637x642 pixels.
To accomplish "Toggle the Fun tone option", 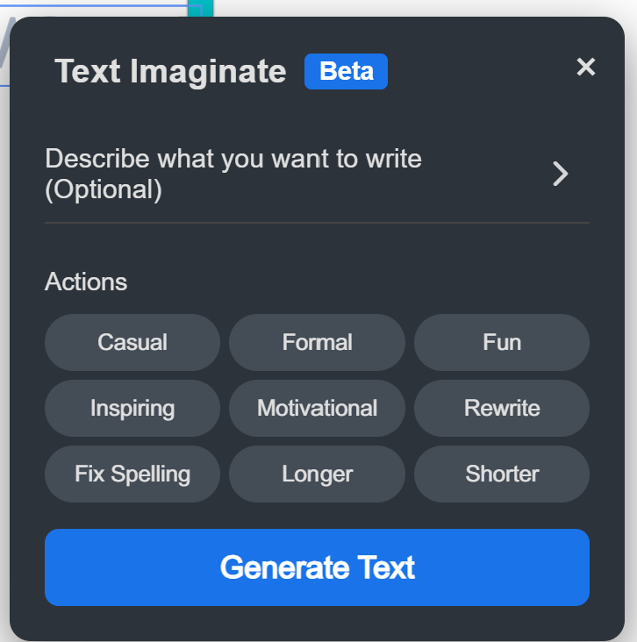I will (x=501, y=342).
